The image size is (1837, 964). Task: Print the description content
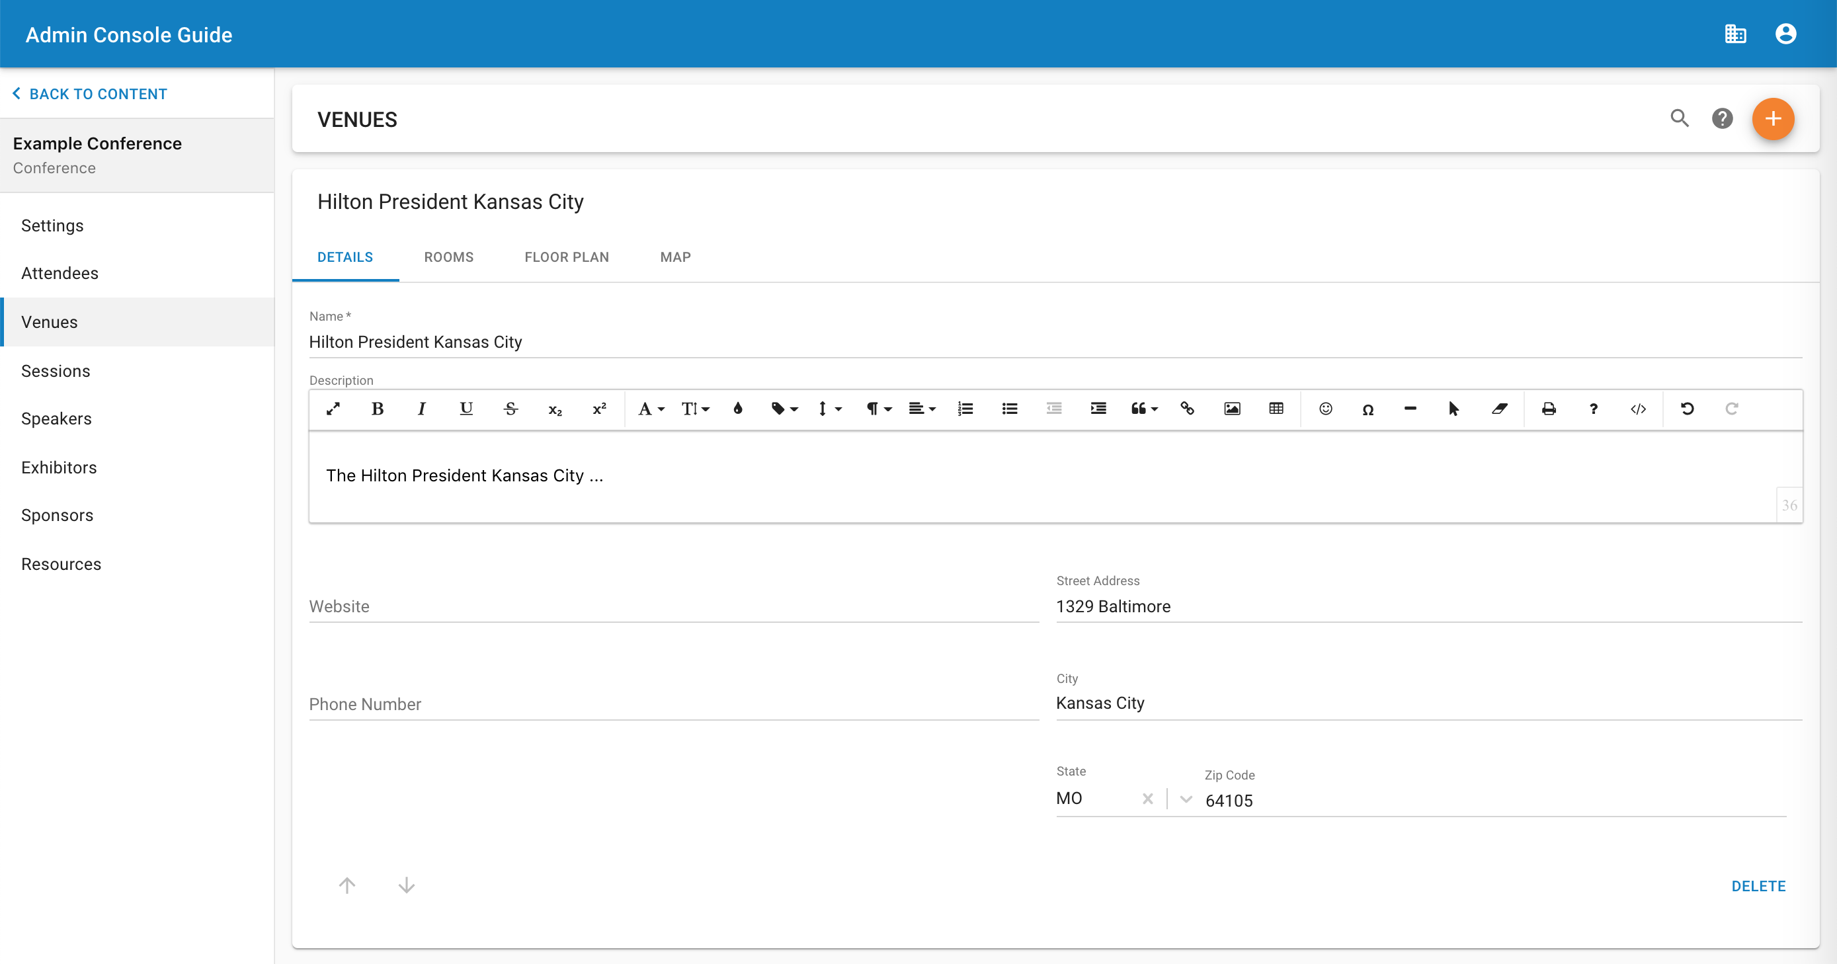[1549, 409]
